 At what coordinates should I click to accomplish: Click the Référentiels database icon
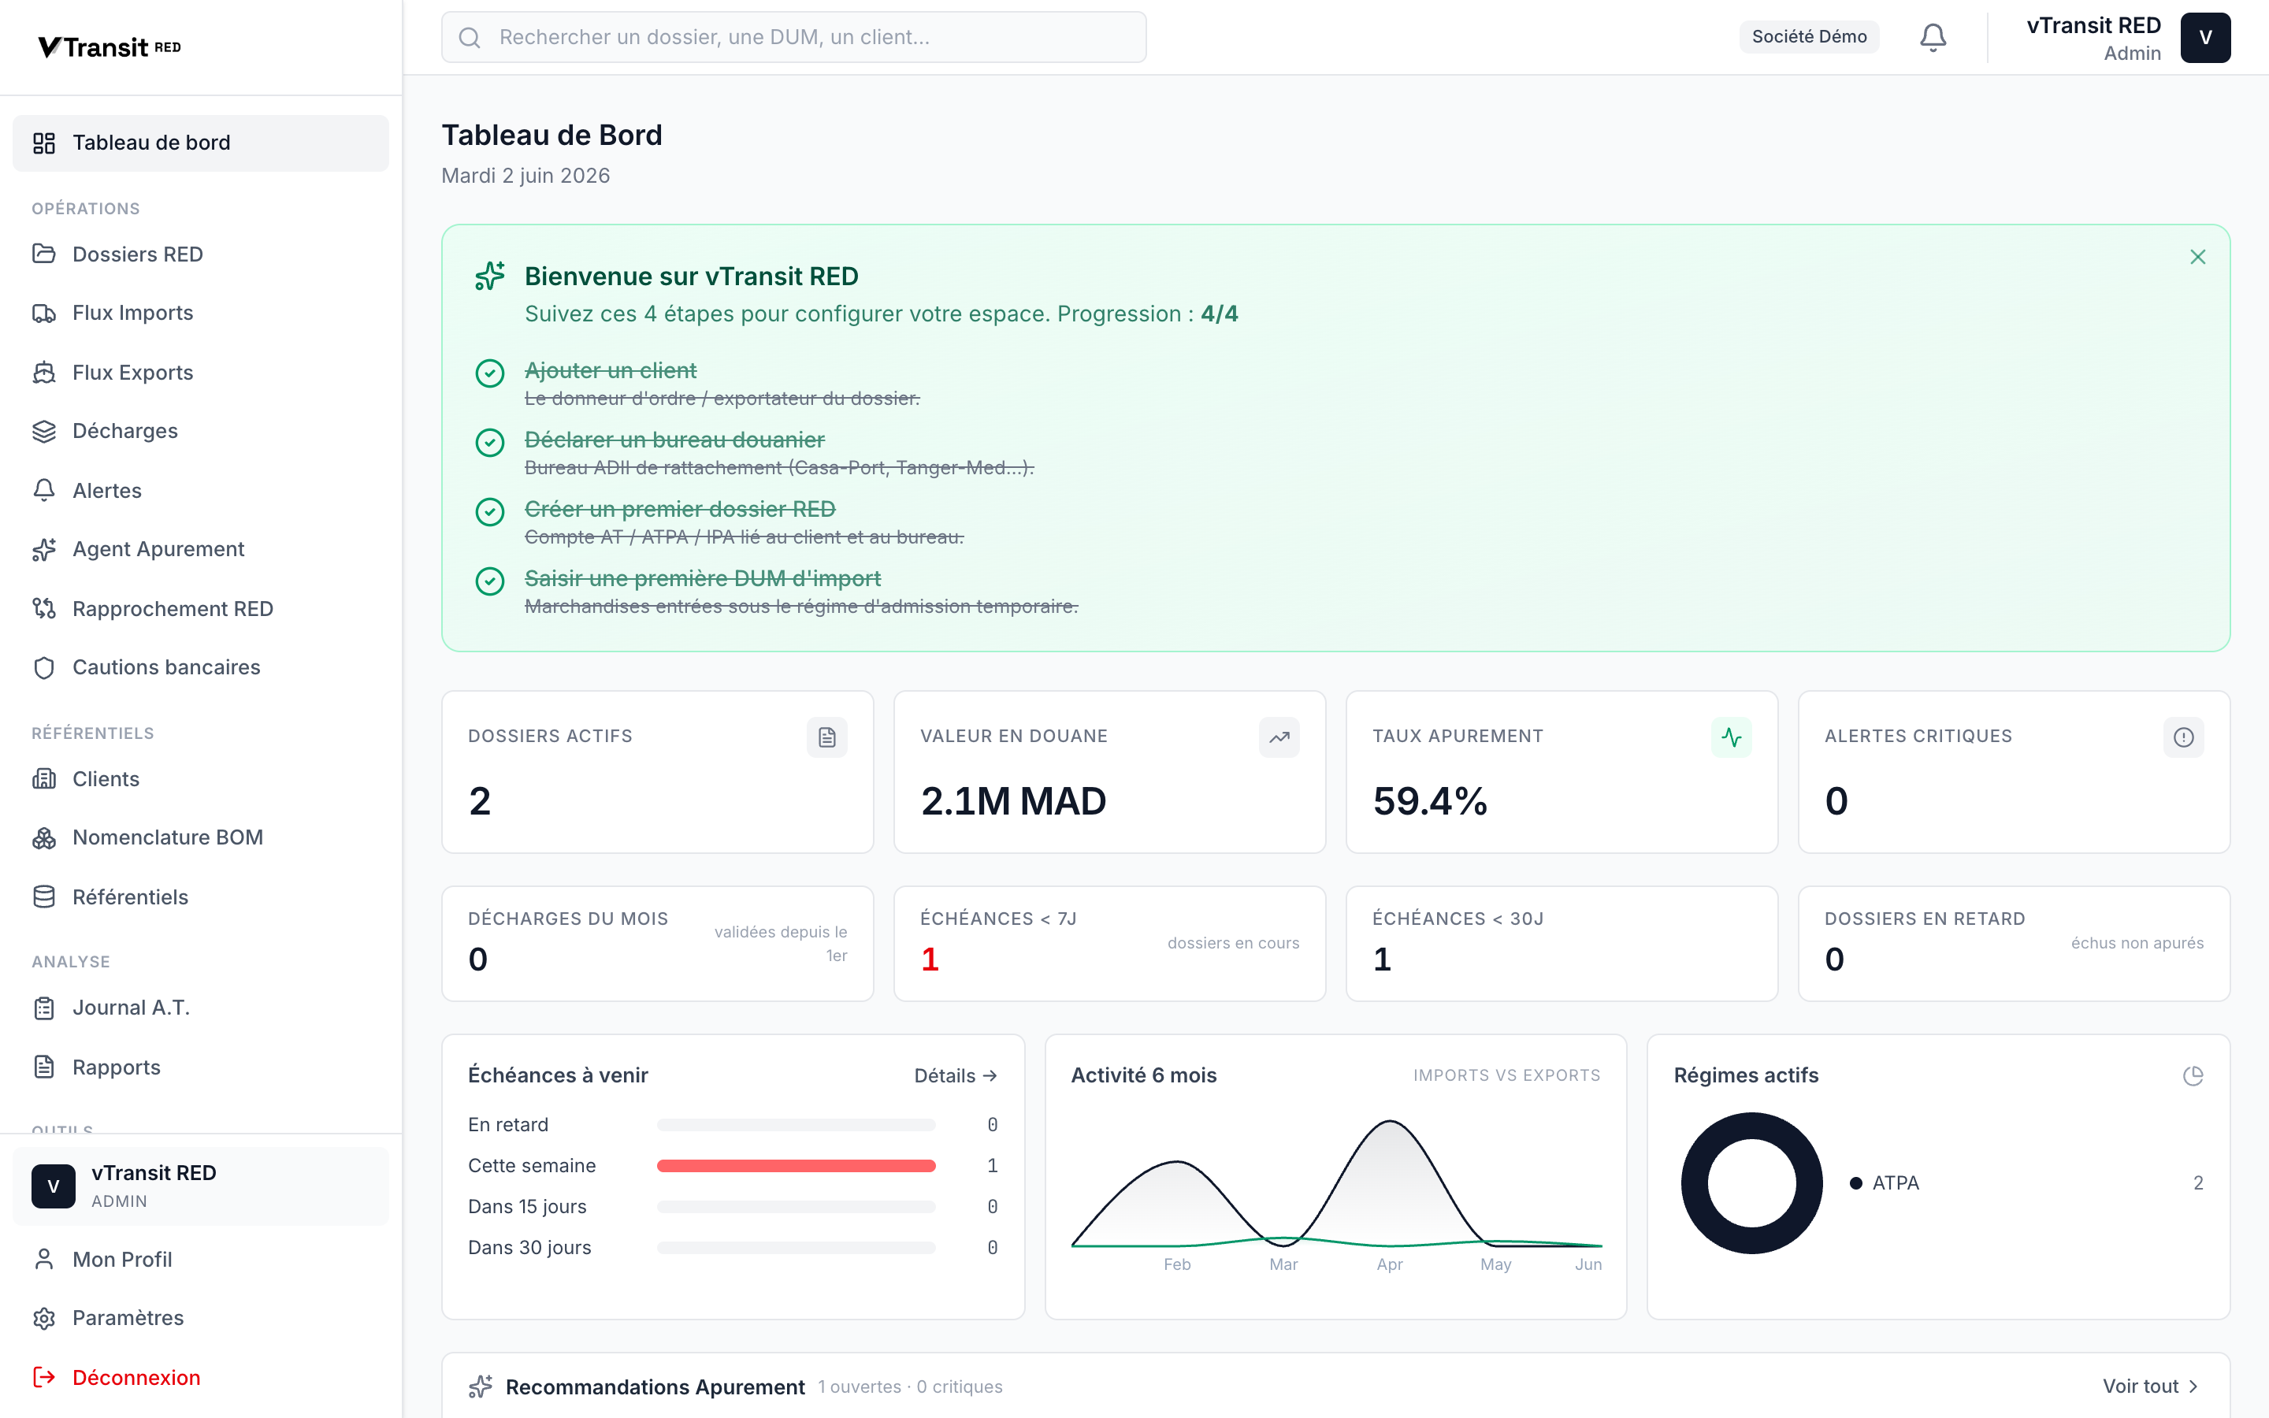44,897
